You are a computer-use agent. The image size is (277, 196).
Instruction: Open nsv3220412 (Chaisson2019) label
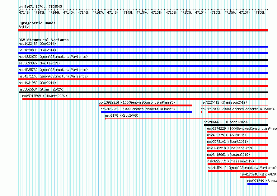[224, 102]
